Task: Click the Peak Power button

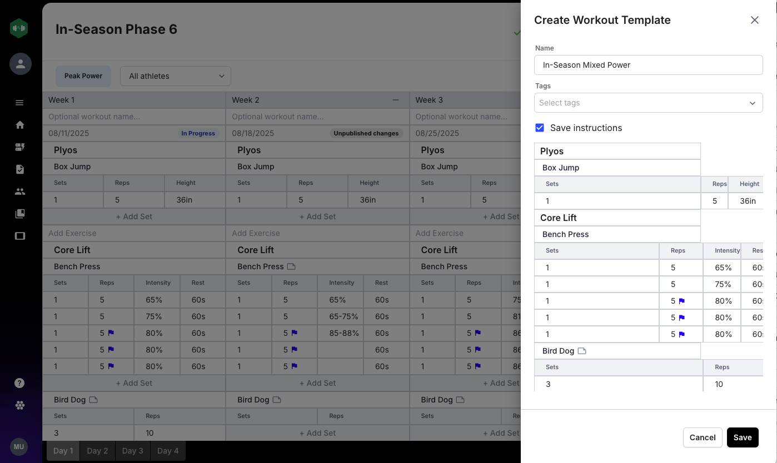Action: click(x=83, y=76)
